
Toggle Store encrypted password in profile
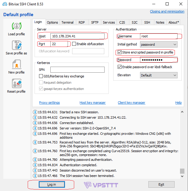point(120,52)
